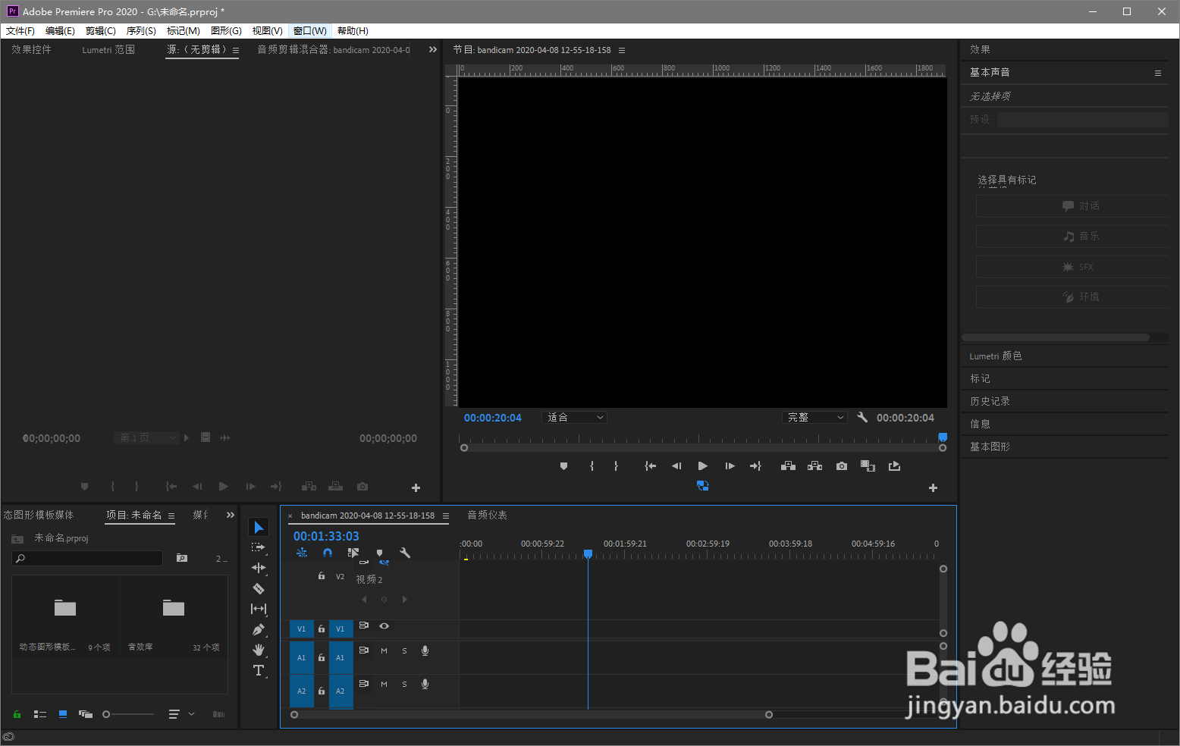Switch project panel to icon view
The height and width of the screenshot is (746, 1180).
click(x=63, y=714)
